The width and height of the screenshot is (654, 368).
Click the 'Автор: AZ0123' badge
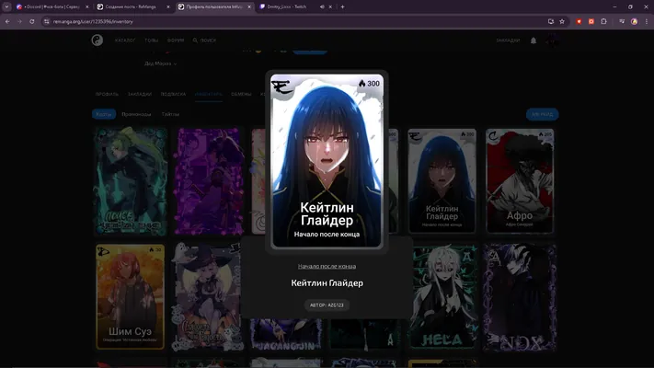point(327,305)
